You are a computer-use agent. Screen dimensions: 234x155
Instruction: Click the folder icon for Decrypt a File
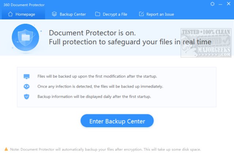(98, 14)
